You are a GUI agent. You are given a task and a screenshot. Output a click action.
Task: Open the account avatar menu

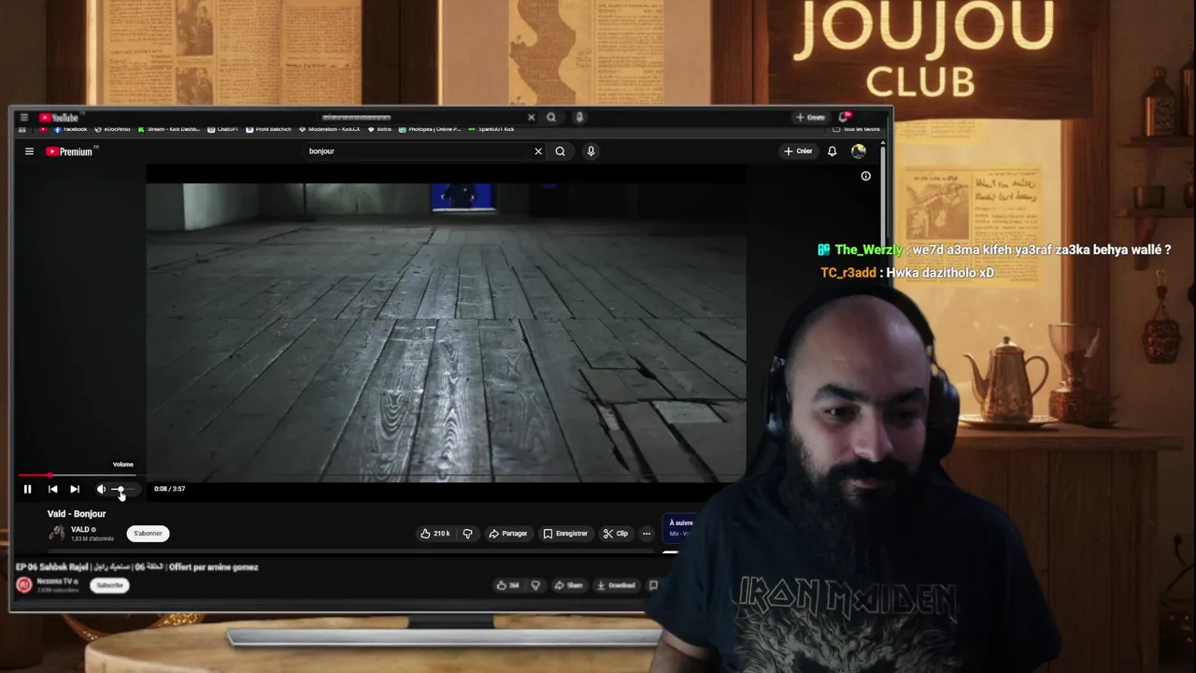[x=859, y=151]
